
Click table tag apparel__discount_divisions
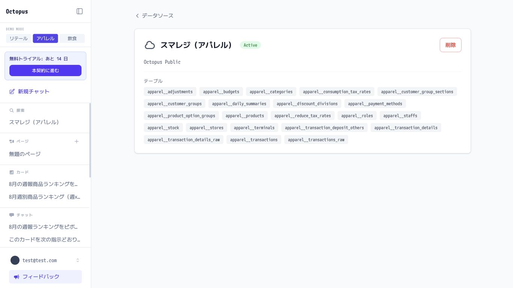[307, 103]
